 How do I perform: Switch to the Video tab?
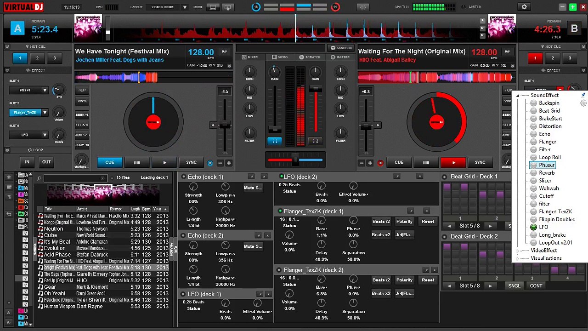(x=279, y=57)
